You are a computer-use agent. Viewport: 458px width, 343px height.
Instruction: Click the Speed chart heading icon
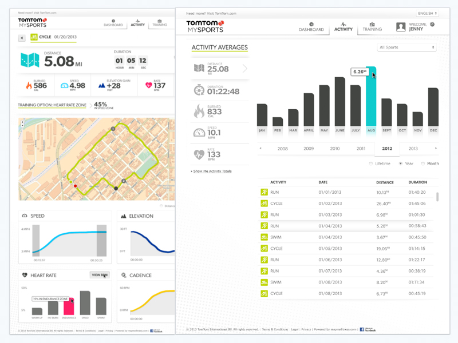coord(25,216)
